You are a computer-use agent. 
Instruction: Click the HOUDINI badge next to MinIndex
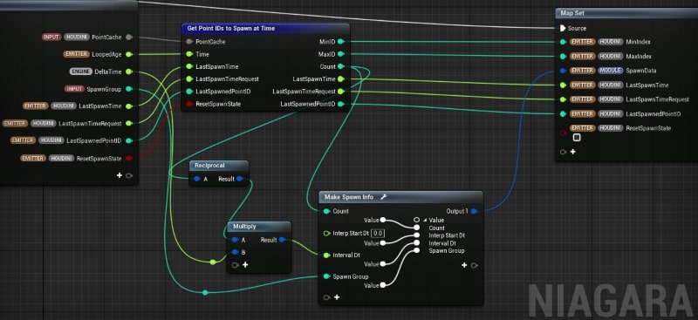610,42
